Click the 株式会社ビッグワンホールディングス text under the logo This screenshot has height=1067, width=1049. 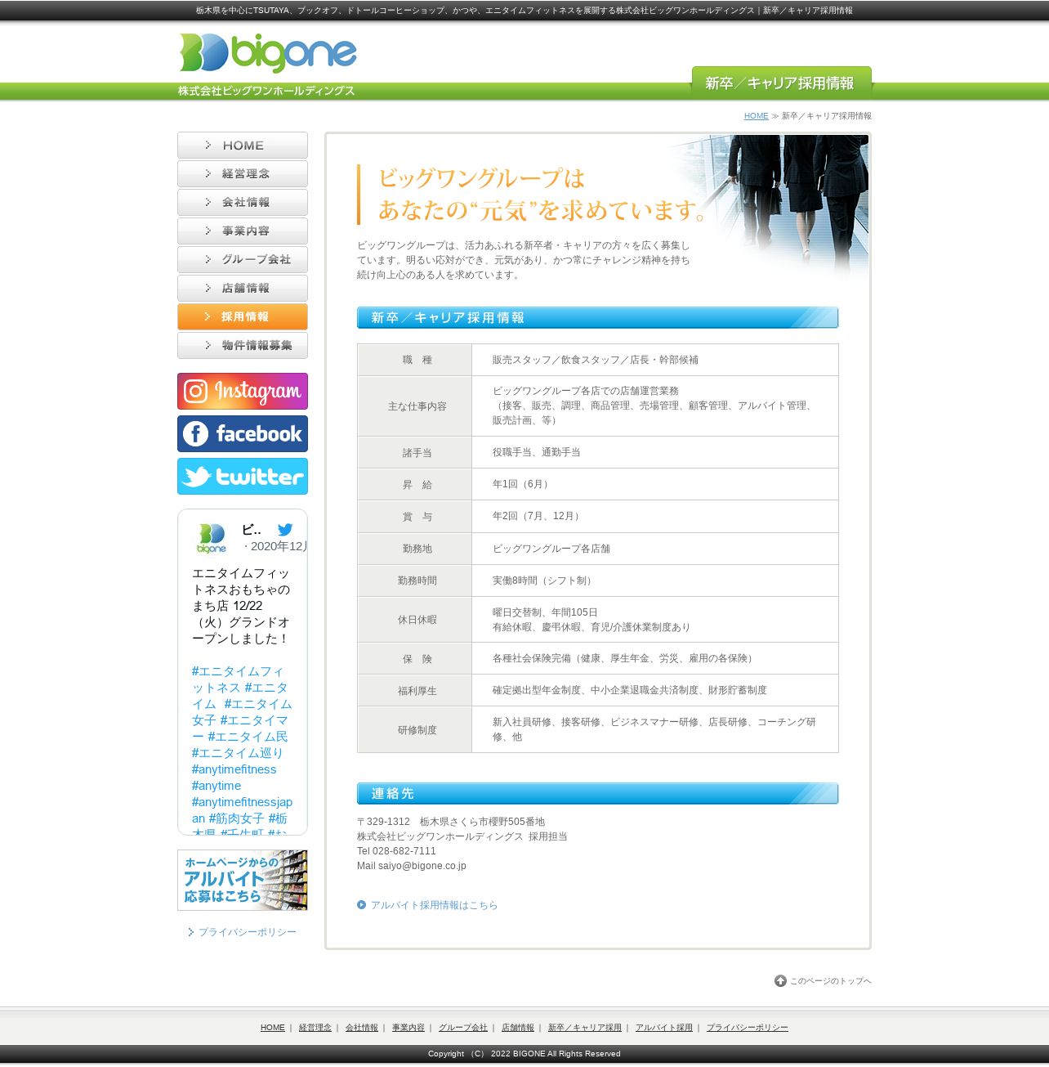[266, 91]
